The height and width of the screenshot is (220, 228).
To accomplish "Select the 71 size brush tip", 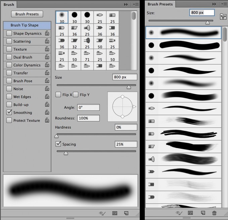I will tap(87, 55).
